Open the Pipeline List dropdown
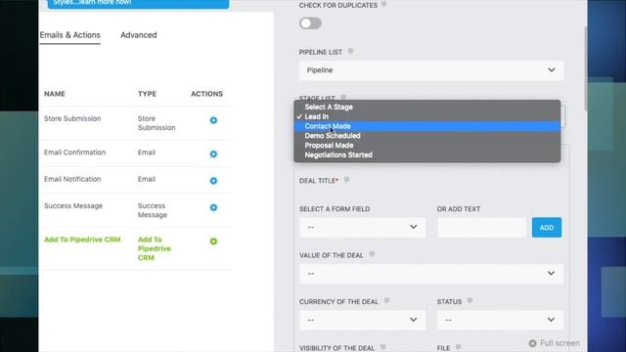Image resolution: width=626 pixels, height=352 pixels. [x=431, y=70]
